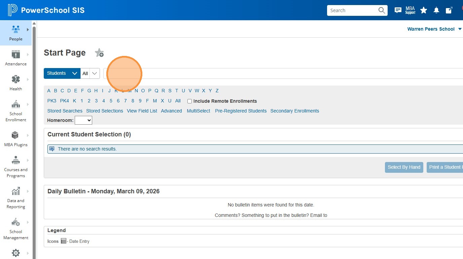This screenshot has width=463, height=259.
Task: Open the Attendance section in the sidebar
Action: (x=16, y=58)
